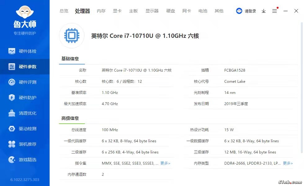The image size is (304, 186).
Task: Switch to 总览 overview tab
Action: point(64,11)
